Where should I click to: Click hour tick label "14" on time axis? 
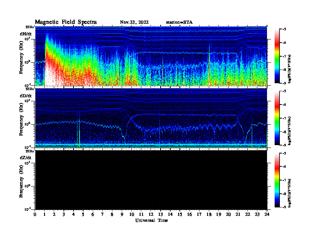coord(170,214)
